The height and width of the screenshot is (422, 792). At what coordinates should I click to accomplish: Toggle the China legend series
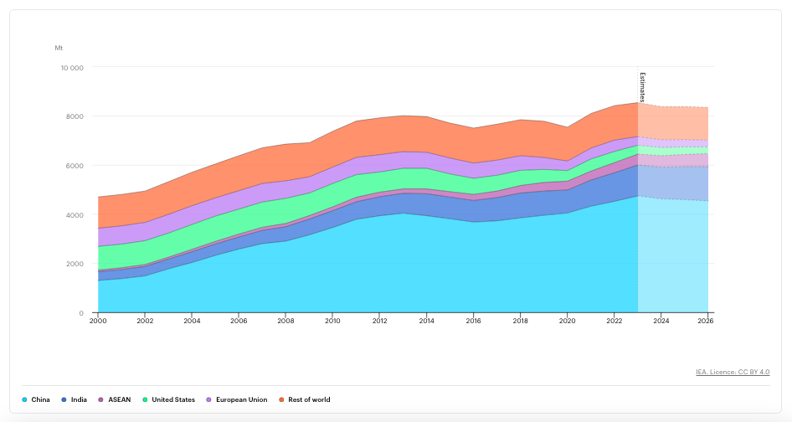(x=36, y=399)
